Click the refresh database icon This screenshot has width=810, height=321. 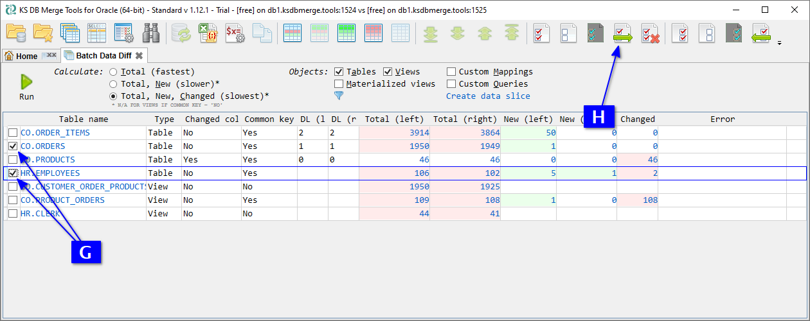(x=180, y=33)
